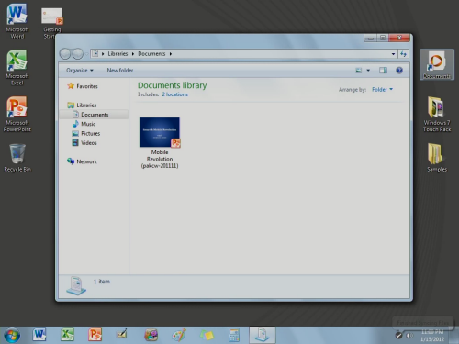
Task: Click the Libraries breadcrumb in address bar
Action: (x=118, y=54)
